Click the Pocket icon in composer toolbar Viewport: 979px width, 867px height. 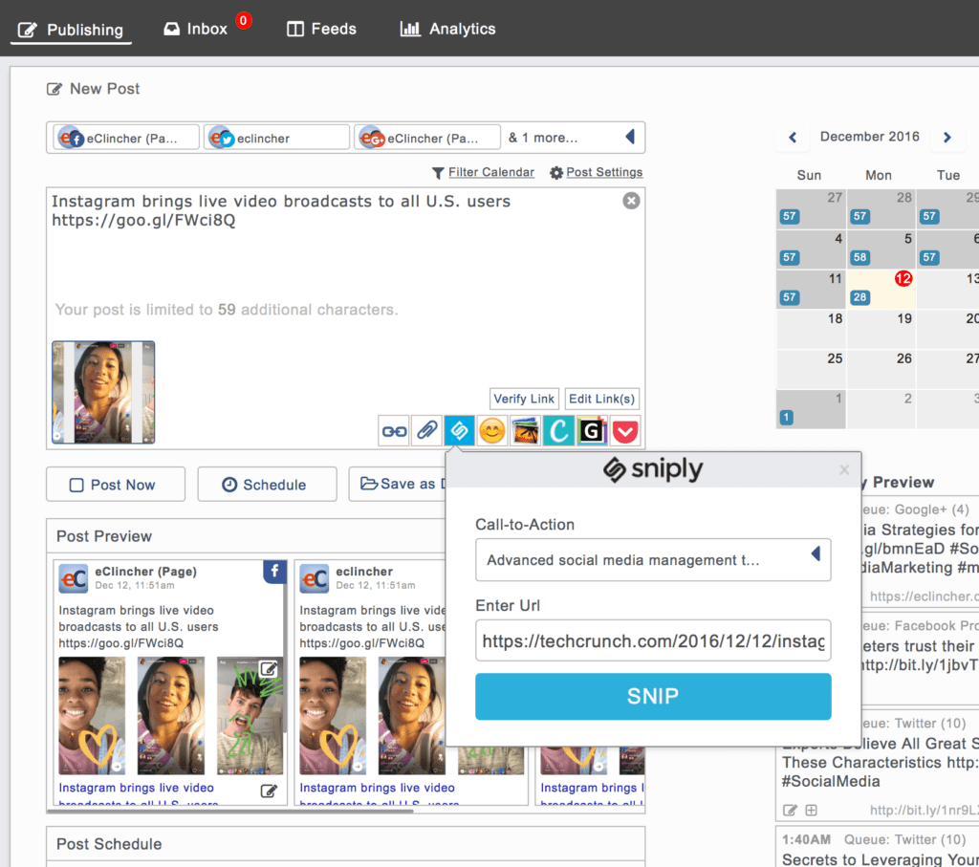click(625, 431)
